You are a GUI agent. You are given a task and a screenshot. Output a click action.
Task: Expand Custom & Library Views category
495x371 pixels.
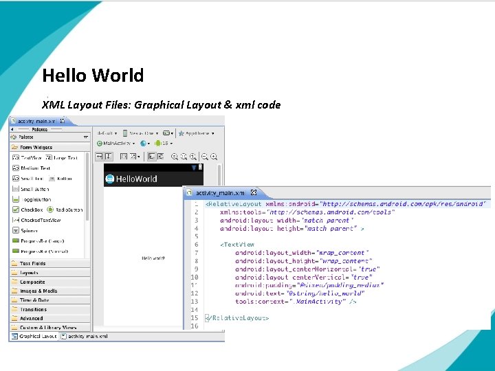50,328
